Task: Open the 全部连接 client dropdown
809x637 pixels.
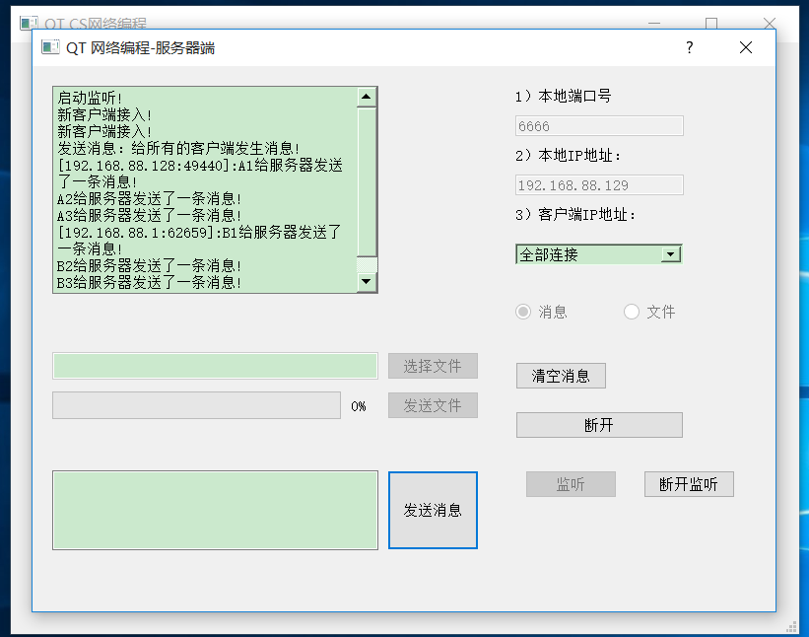Action: 598,253
